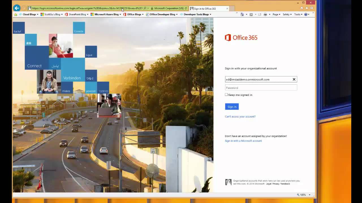The width and height of the screenshot is (362, 203).
Task: Open the Page menu
Action: [x=276, y=14]
